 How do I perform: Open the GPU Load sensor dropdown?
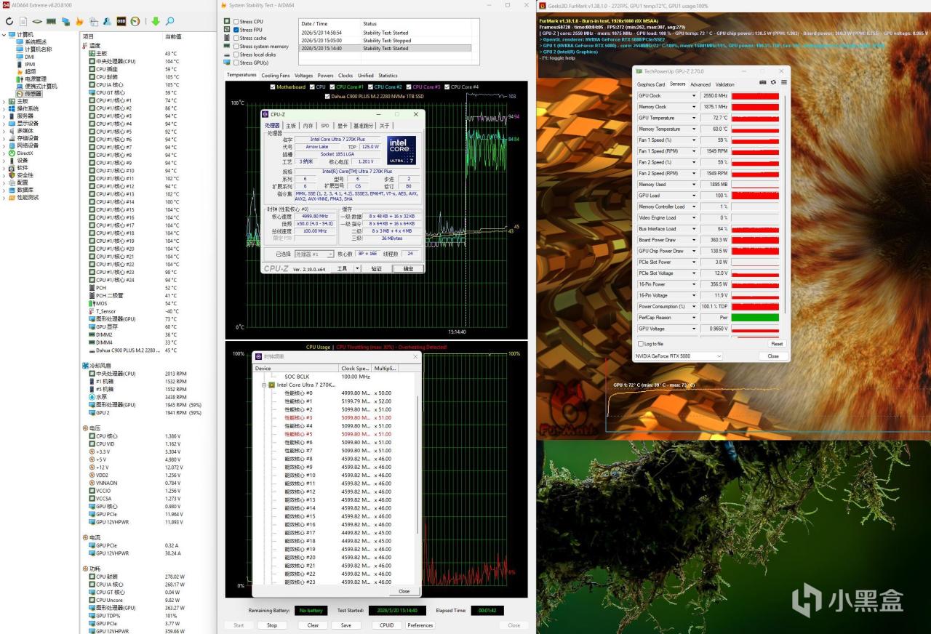pos(694,196)
